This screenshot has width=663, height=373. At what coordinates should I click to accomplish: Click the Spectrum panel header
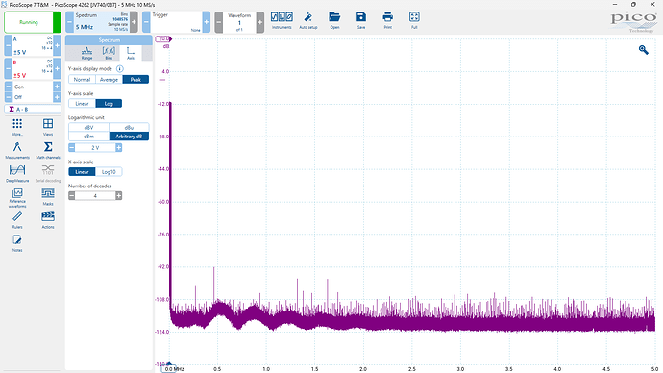[109, 40]
